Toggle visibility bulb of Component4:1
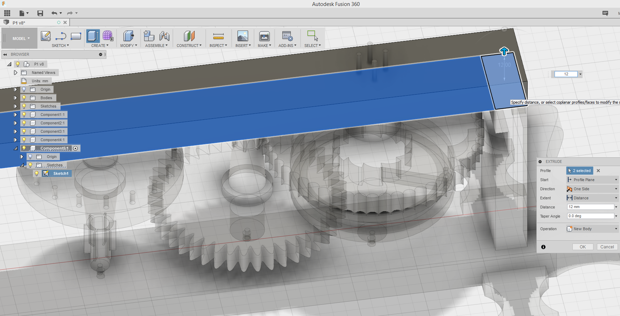Screen dimensions: 620x316 pyautogui.click(x=24, y=140)
